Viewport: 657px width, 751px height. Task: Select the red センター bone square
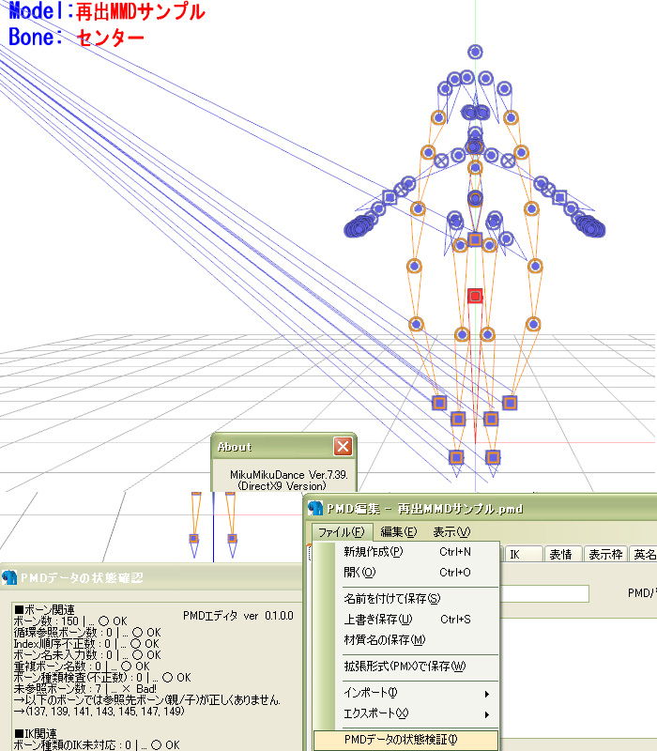click(475, 296)
